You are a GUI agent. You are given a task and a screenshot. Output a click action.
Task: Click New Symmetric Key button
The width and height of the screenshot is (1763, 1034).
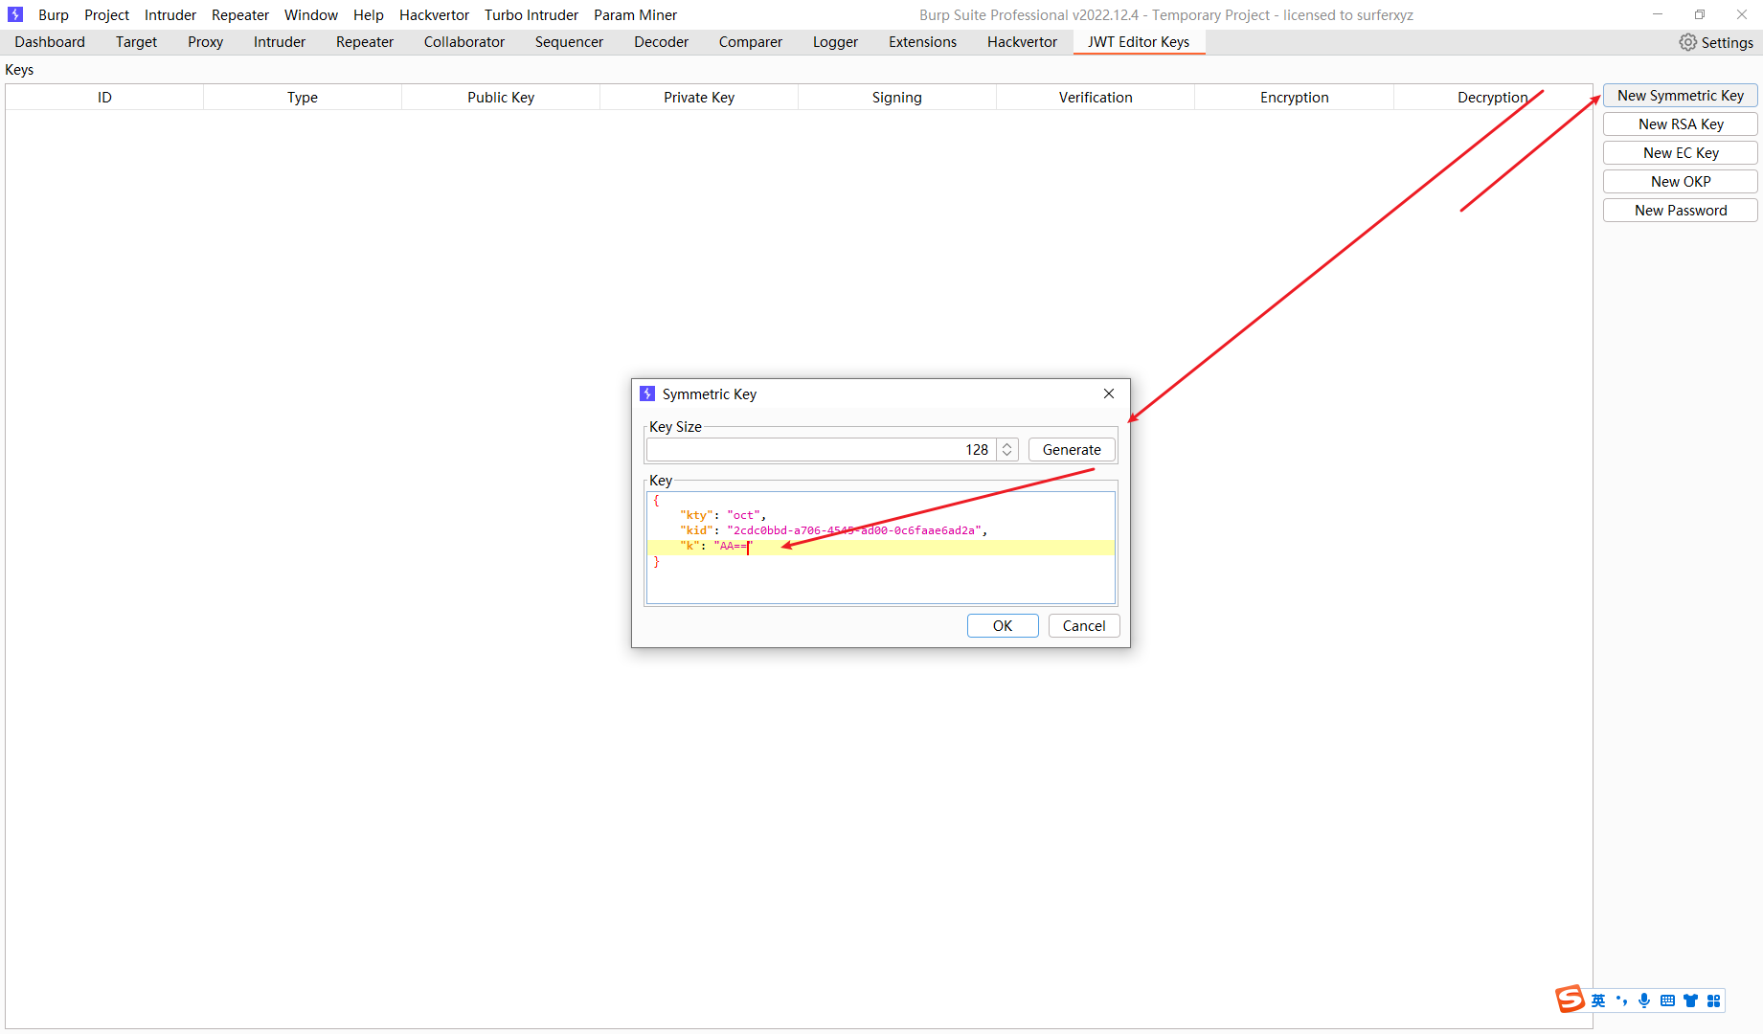[1681, 96]
